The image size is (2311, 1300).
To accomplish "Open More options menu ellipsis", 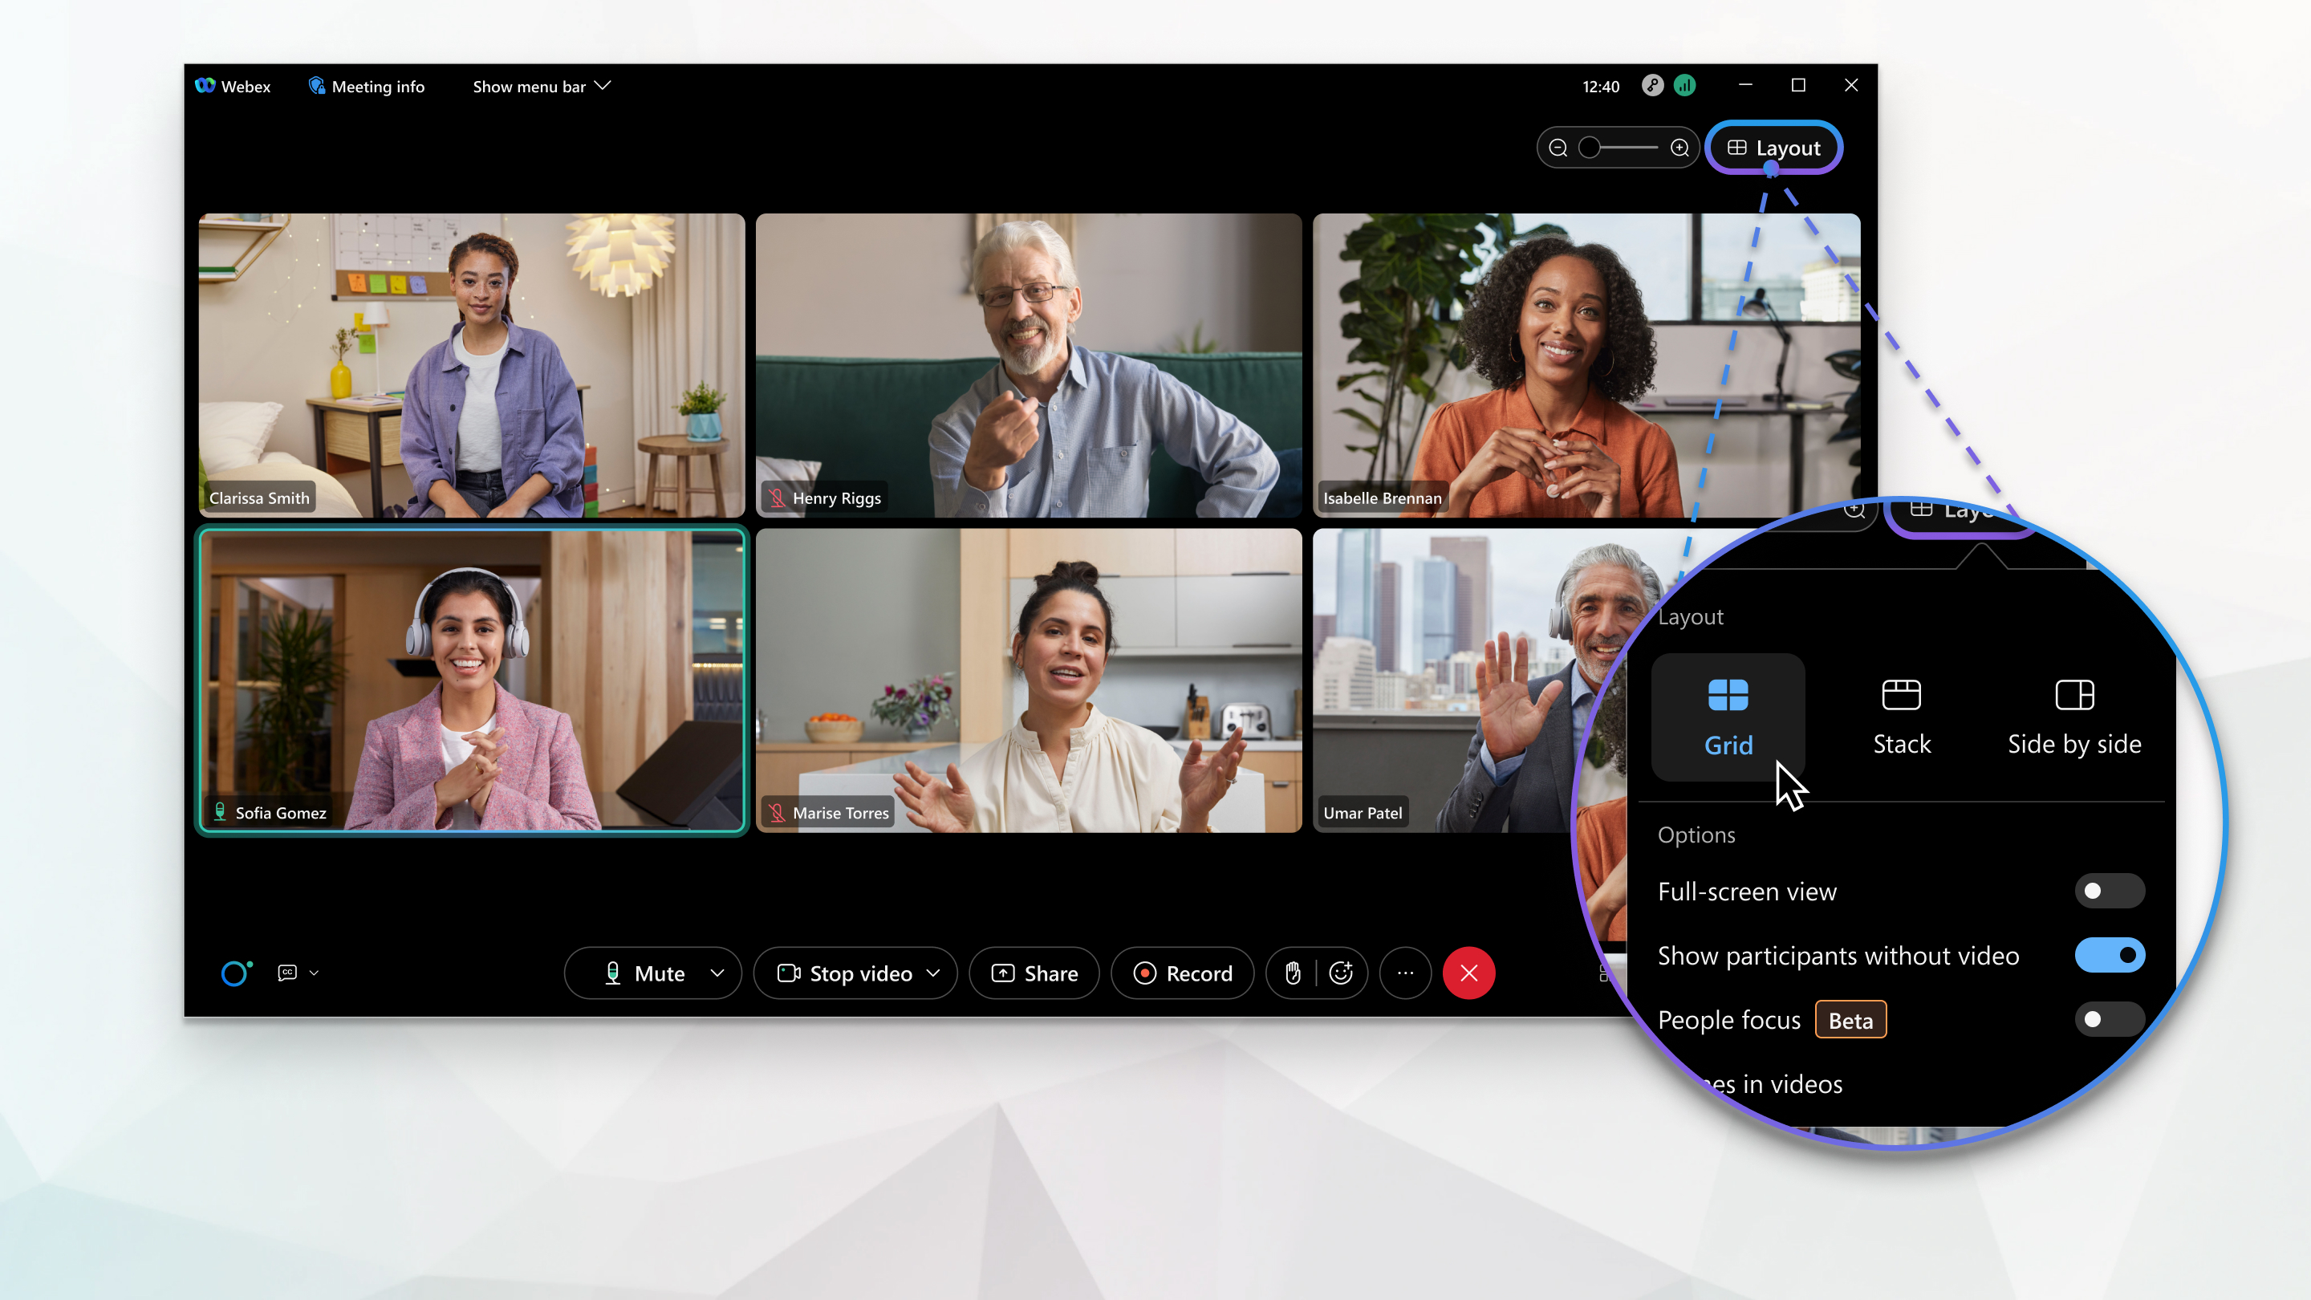I will coord(1405,972).
